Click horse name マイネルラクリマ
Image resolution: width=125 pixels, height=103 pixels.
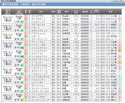tap(40, 56)
